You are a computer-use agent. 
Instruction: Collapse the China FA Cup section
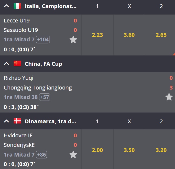coord(7,64)
